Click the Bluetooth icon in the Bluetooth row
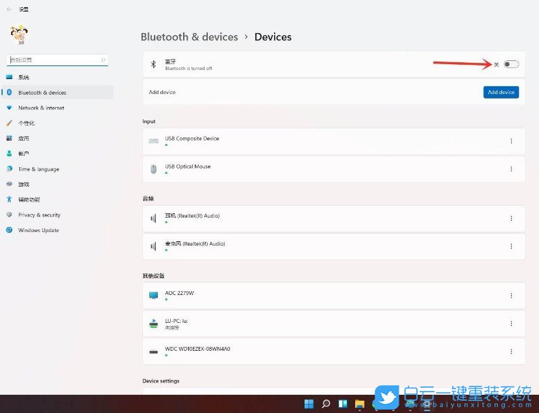 click(153, 64)
